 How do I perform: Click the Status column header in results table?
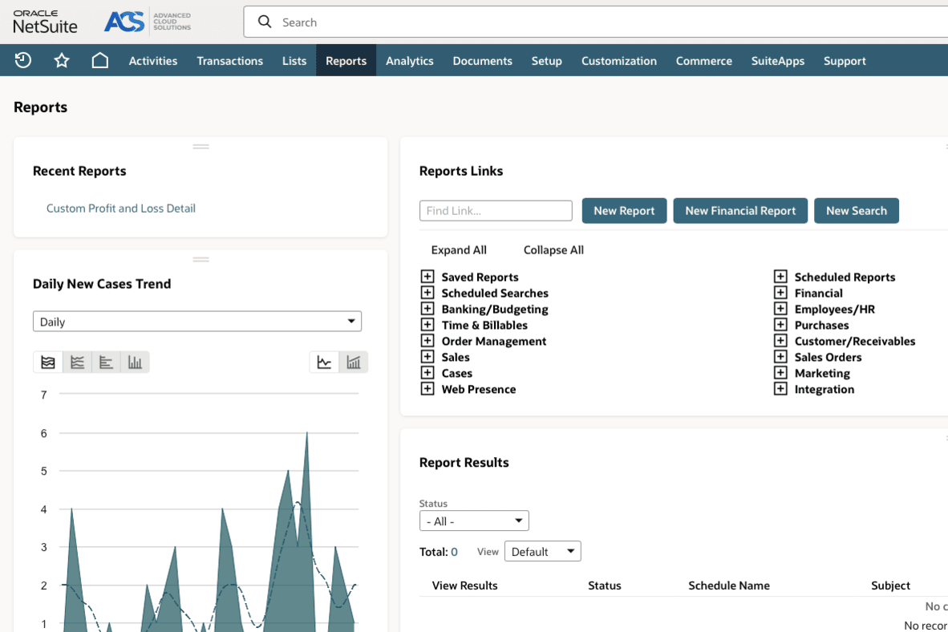point(605,585)
